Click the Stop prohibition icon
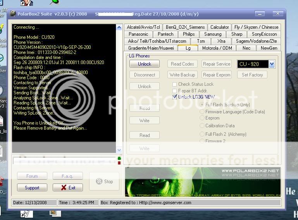The image size is (298, 220). (99, 181)
